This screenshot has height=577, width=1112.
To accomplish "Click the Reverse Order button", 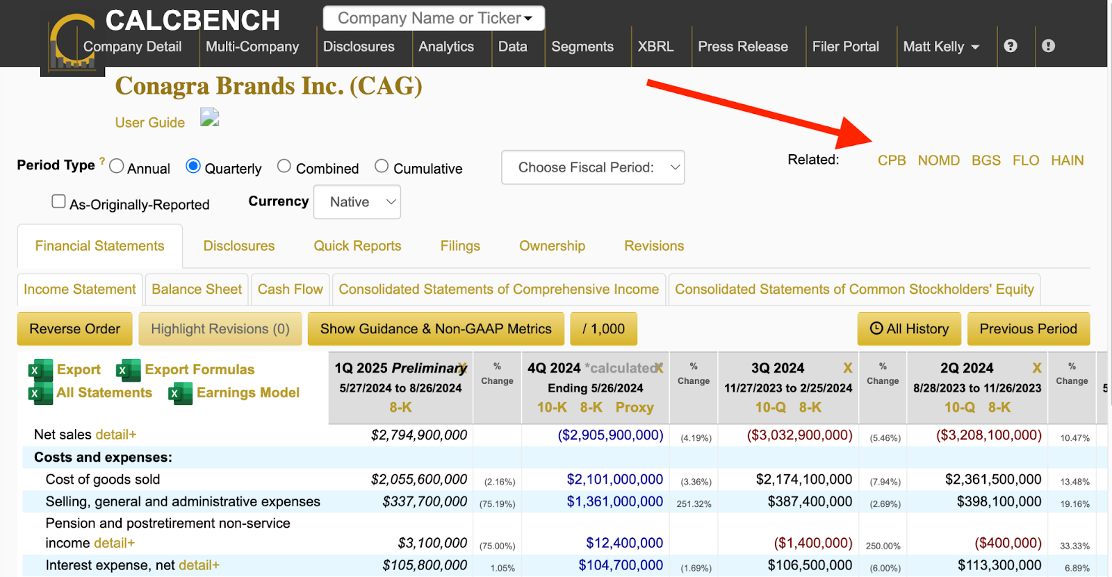I will (75, 329).
